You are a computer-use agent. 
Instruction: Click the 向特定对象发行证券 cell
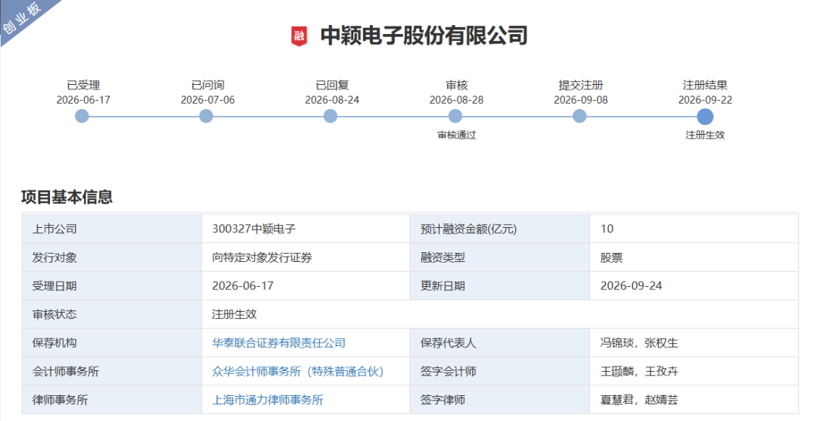306,257
